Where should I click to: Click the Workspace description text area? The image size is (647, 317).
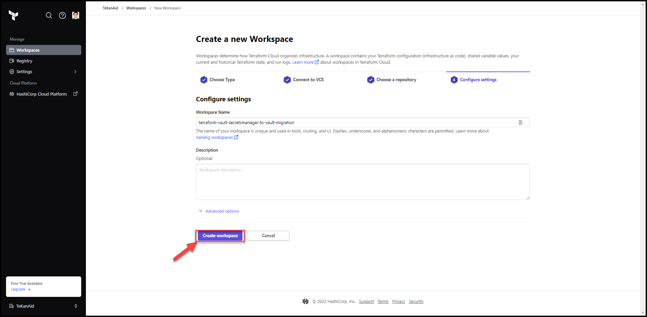coord(362,182)
